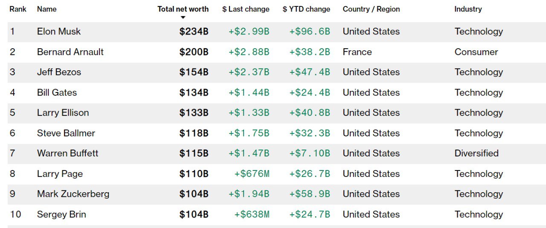Viewport: 546px width, 228px height.
Task: Open Elon Musk's profile
Action: pyautogui.click(x=59, y=32)
